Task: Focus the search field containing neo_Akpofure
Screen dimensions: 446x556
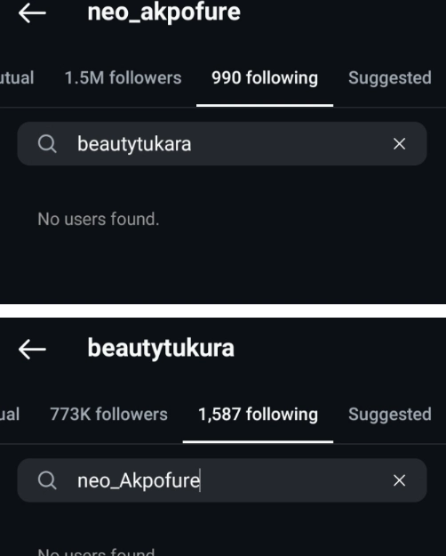Action: tap(222, 480)
